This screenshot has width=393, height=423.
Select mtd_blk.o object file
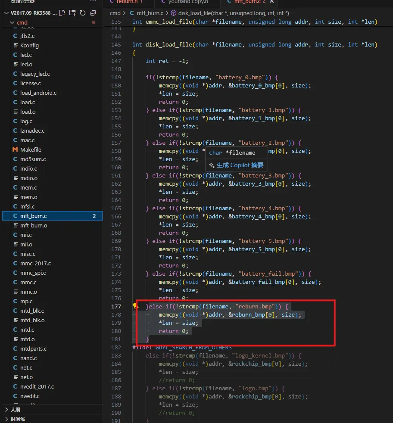click(x=53, y=320)
